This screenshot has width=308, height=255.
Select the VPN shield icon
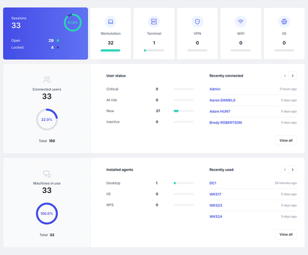coord(198,21)
